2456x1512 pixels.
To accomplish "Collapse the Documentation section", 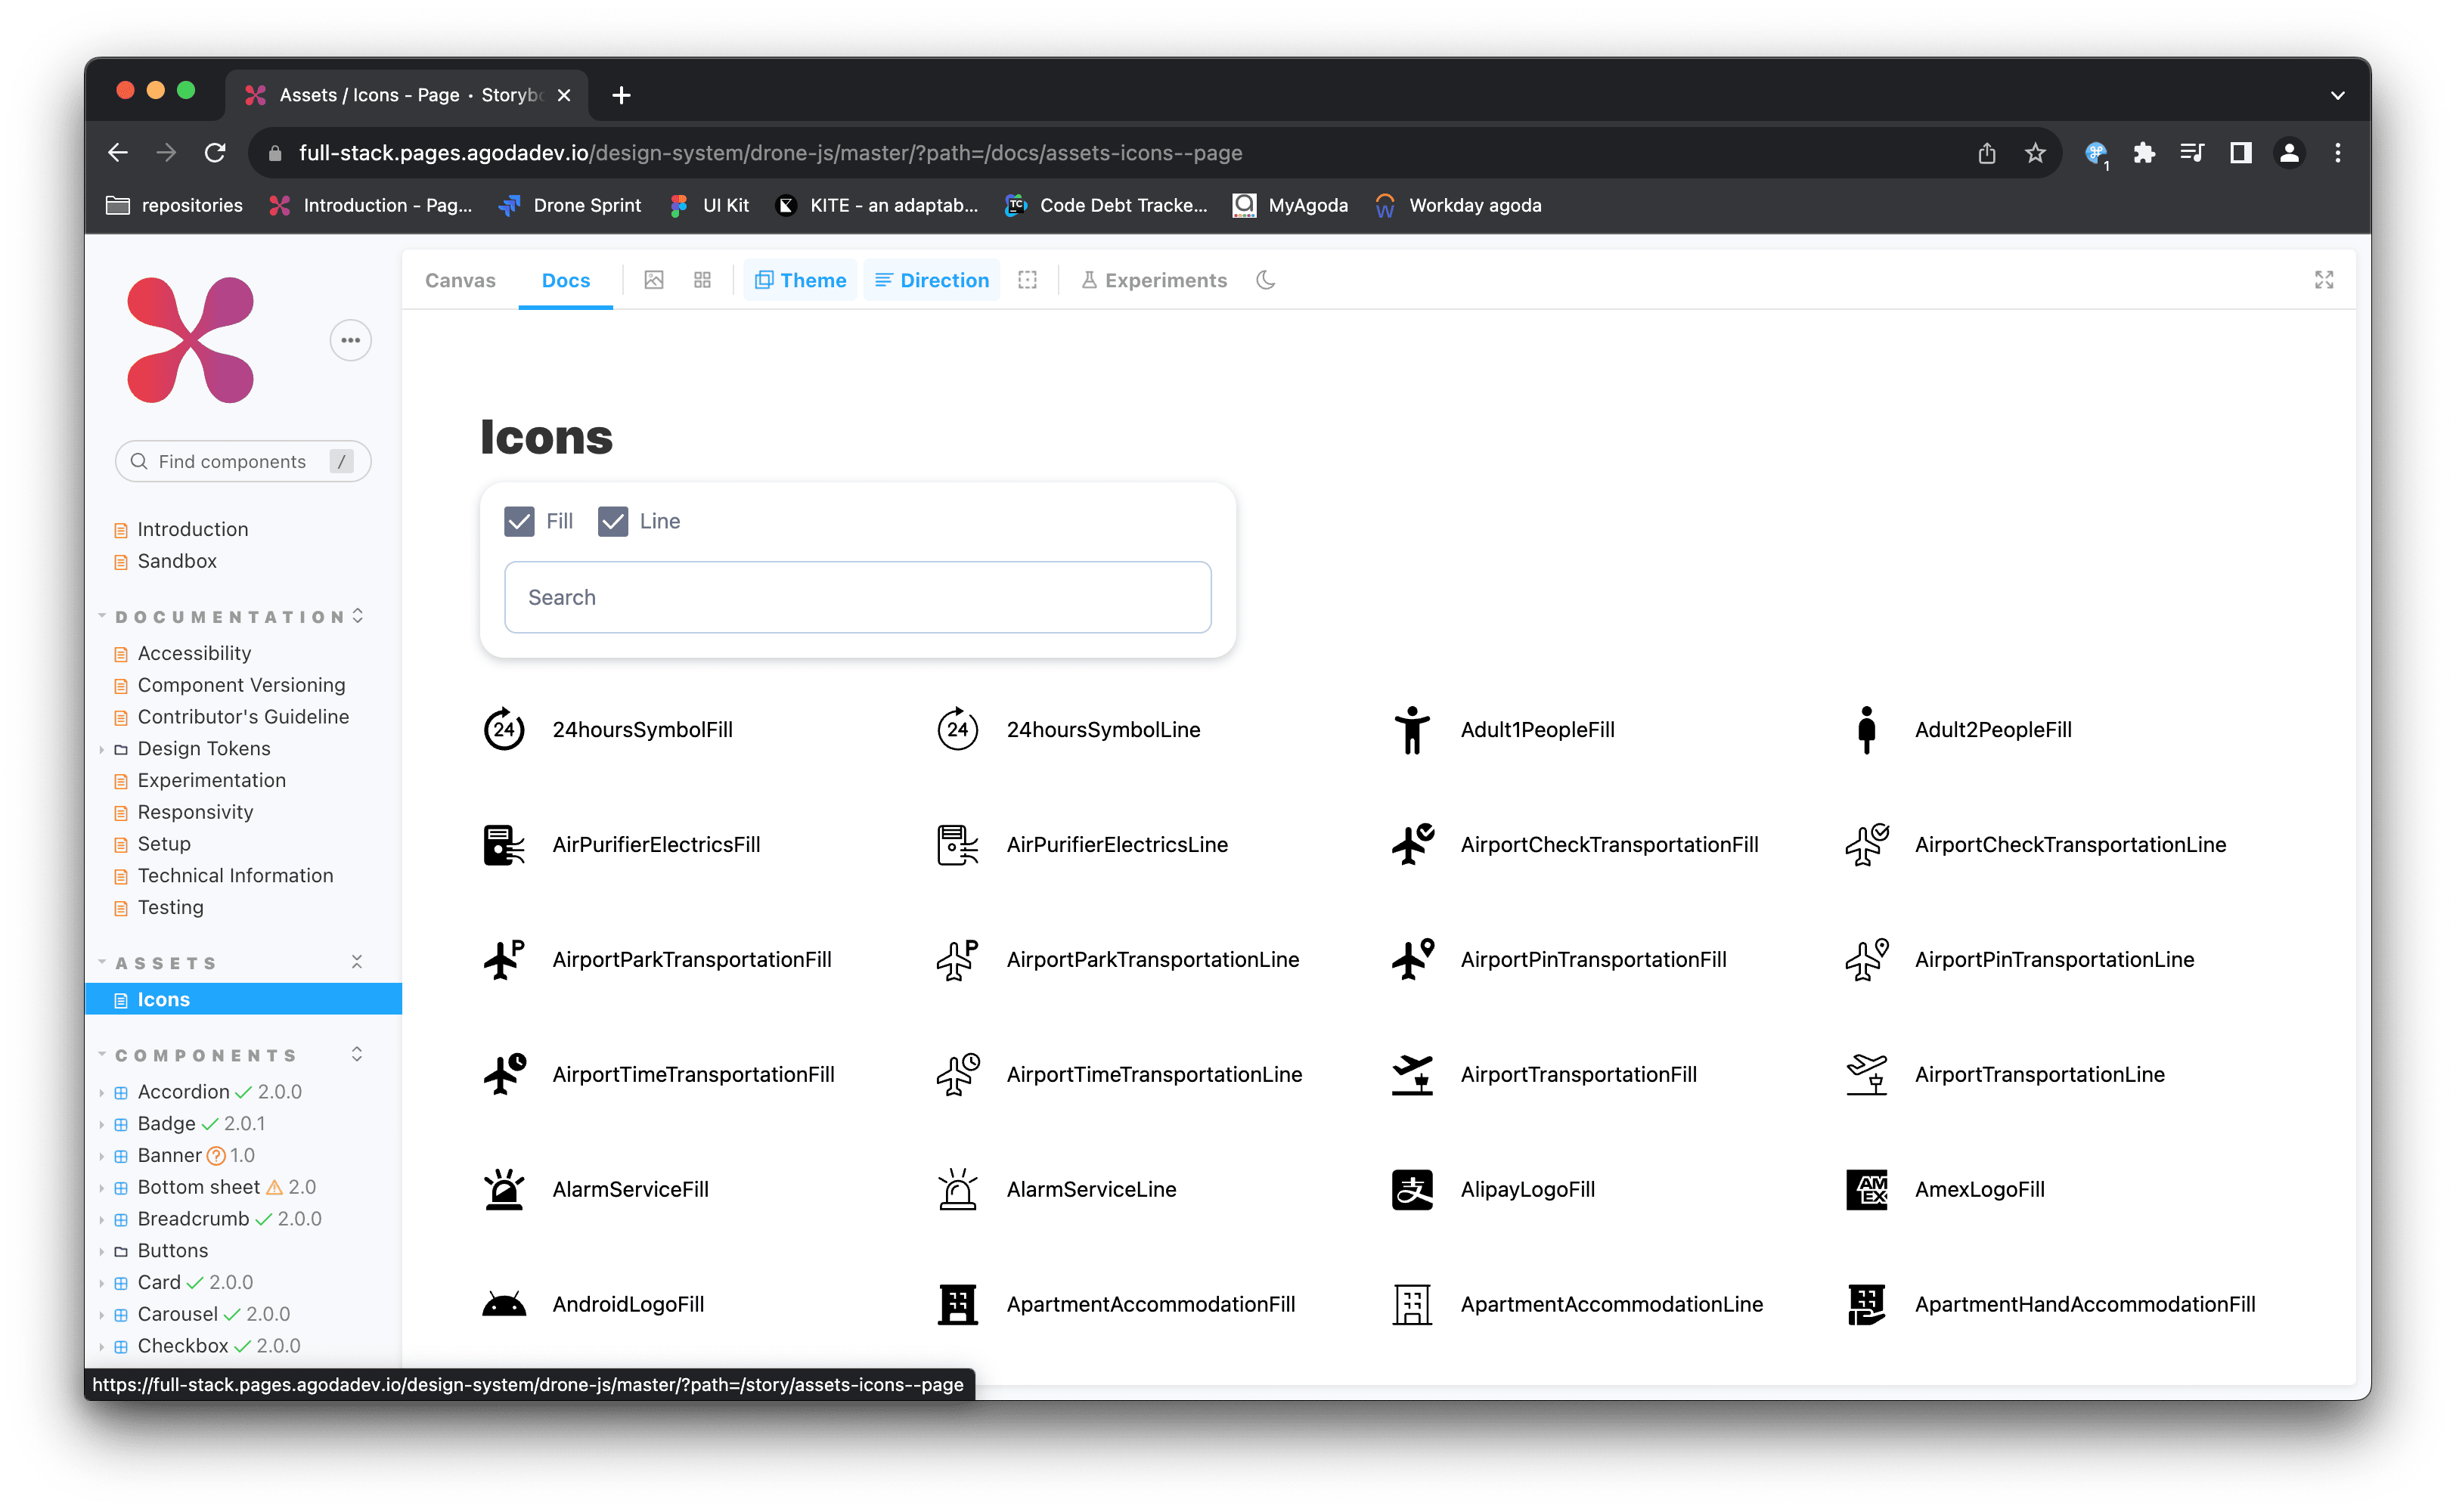I will 230,616.
